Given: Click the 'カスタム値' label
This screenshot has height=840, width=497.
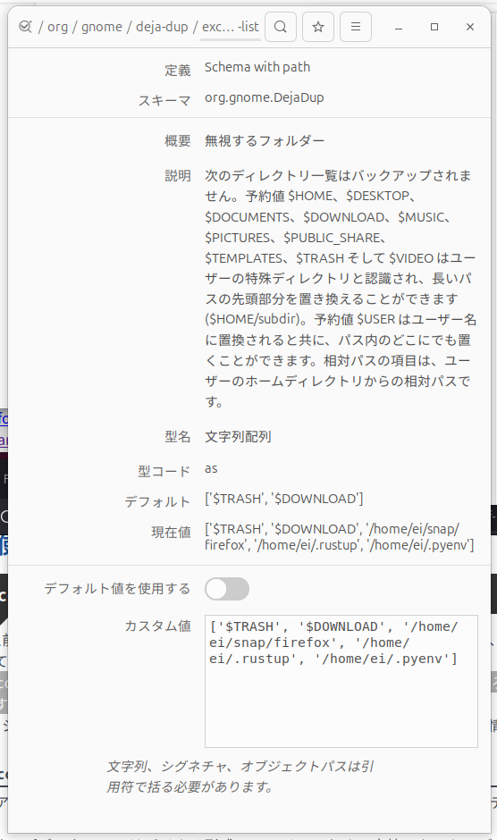Looking at the screenshot, I should pyautogui.click(x=157, y=626).
